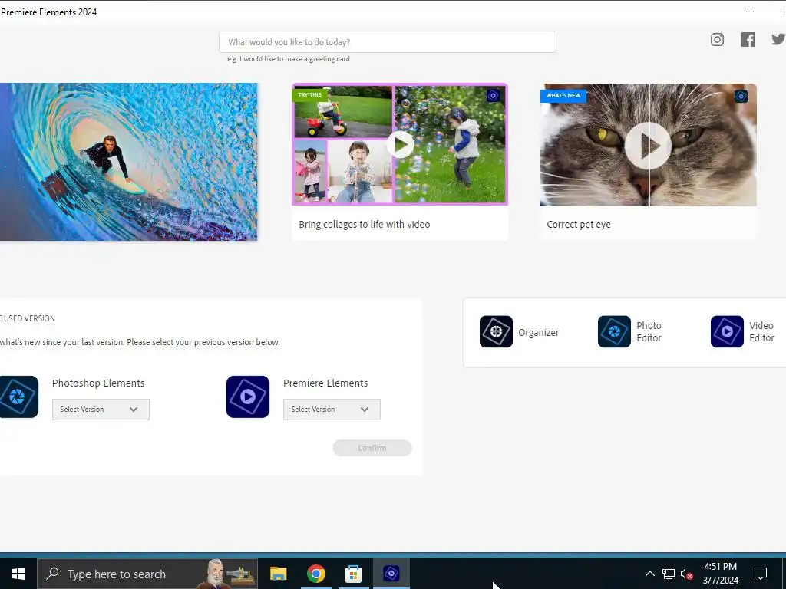Click the TRY THIS tag
The image size is (786, 589).
point(310,94)
